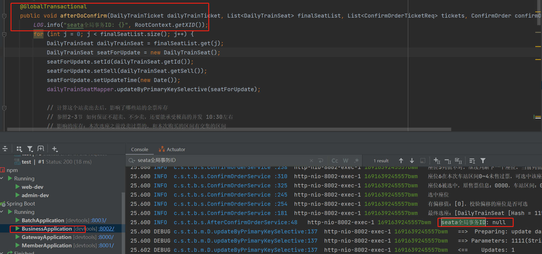Click the ConfirmOrderService :325 log source
542x254 pixels.
tap(231, 185)
